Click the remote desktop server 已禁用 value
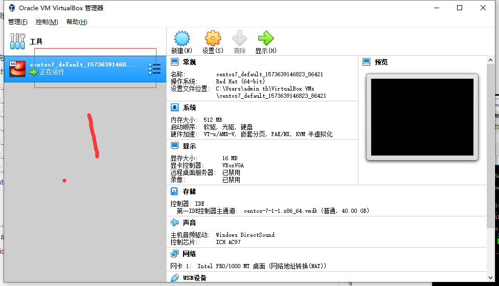This screenshot has height=286, width=499. coord(231,172)
